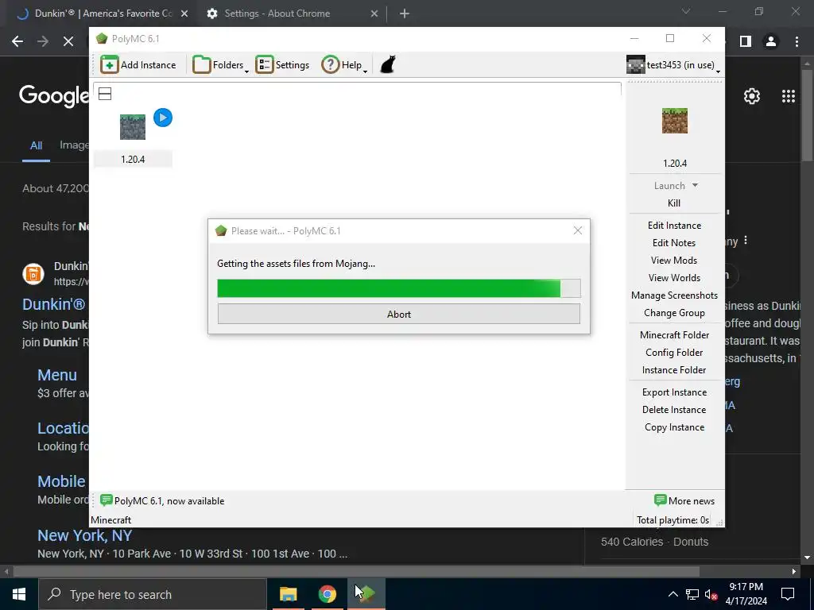Kill the running instance

pos(674,203)
